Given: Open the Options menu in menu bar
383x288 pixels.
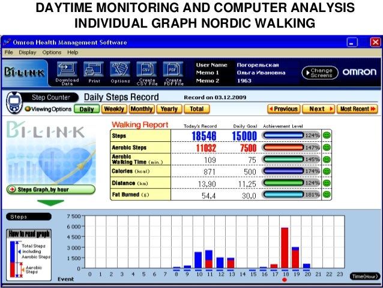Looking at the screenshot, I should point(52,52).
